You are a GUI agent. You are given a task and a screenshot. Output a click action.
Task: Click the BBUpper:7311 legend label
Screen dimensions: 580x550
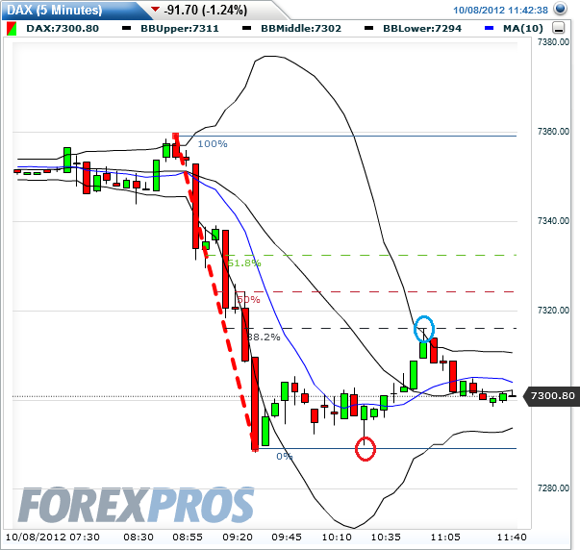pos(180,29)
